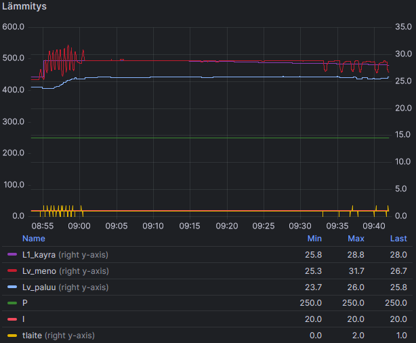This screenshot has height=343, width=416.
Task: Click the red I series color swatch
Action: pos(12,319)
